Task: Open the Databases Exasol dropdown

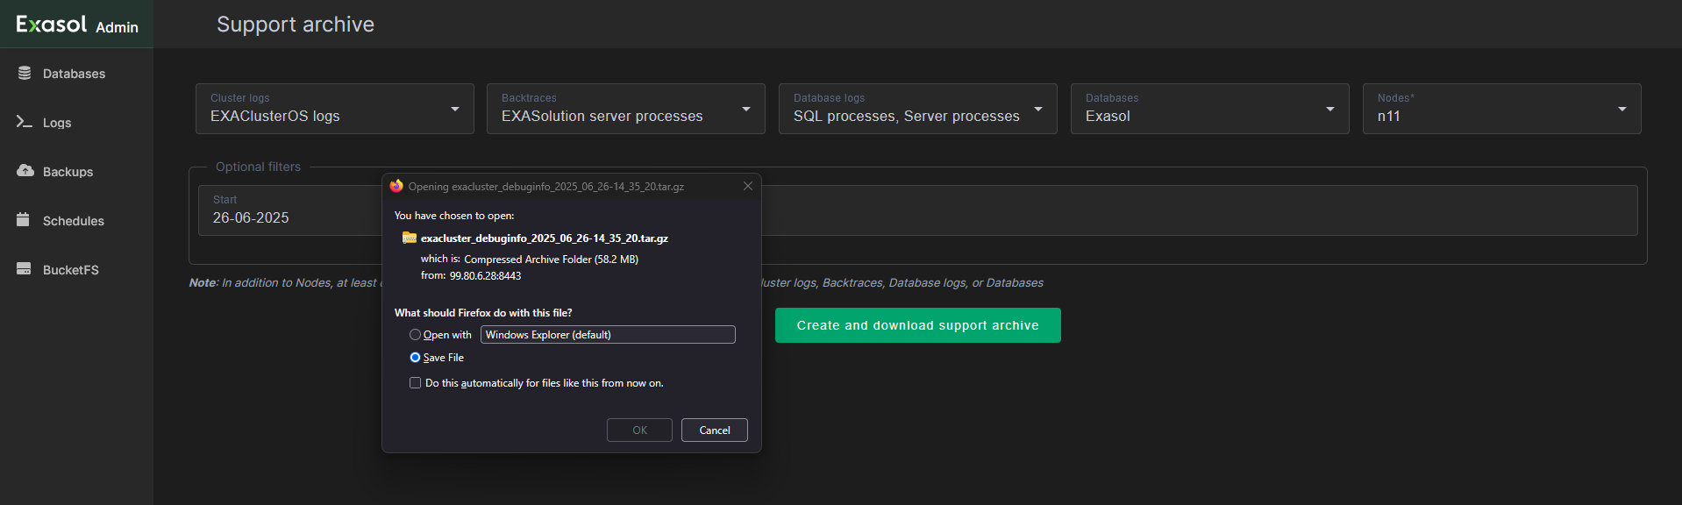Action: tap(1210, 109)
